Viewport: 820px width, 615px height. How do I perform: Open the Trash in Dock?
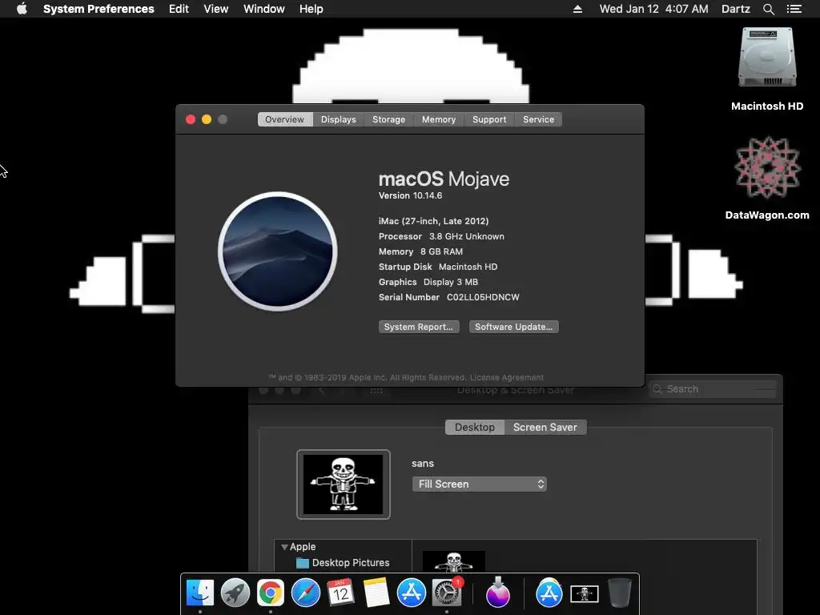tap(620, 593)
